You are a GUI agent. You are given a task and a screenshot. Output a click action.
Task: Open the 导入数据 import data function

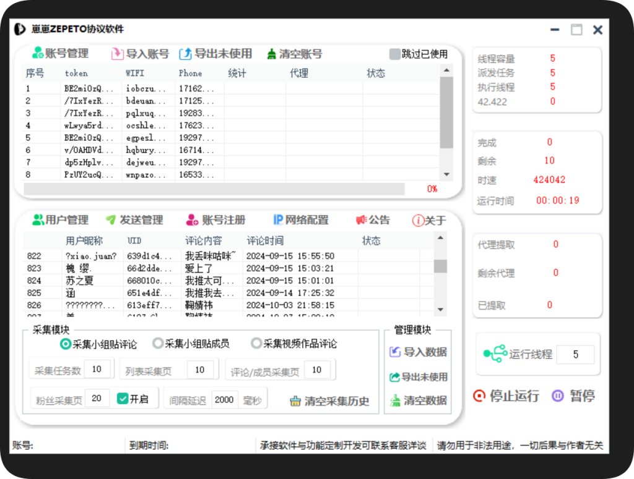417,352
